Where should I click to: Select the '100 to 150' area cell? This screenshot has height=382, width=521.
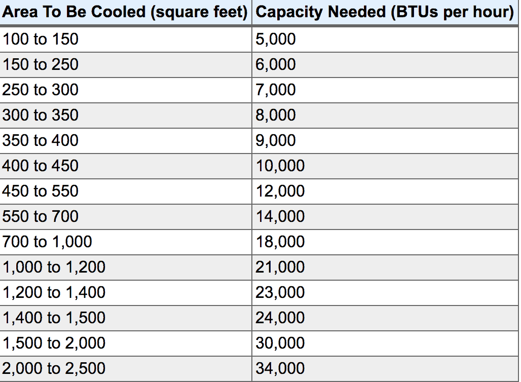click(41, 39)
